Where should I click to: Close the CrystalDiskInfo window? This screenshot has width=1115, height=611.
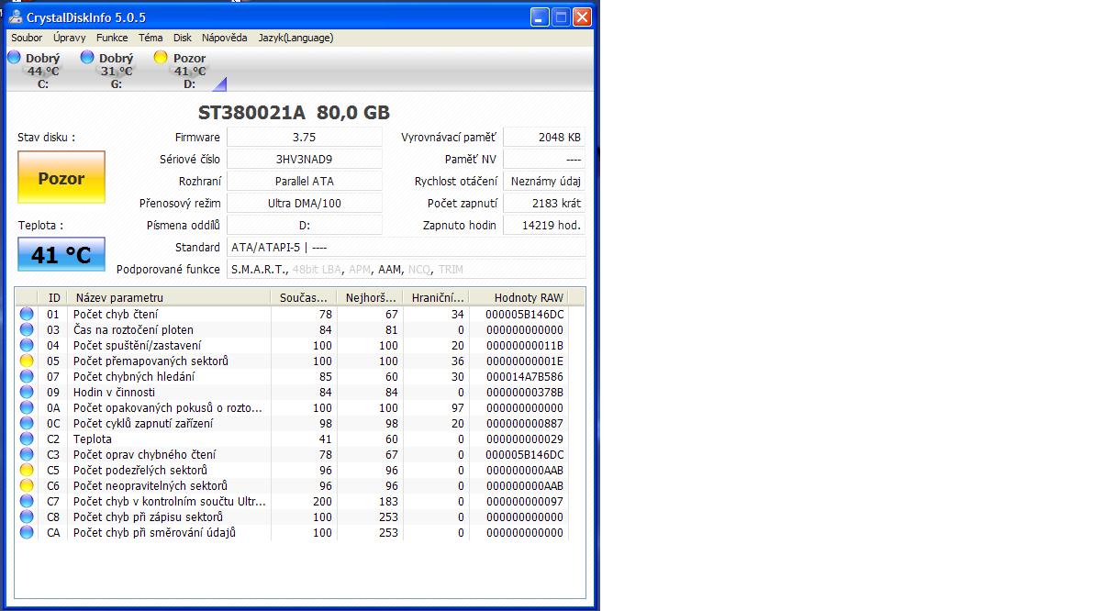click(582, 17)
